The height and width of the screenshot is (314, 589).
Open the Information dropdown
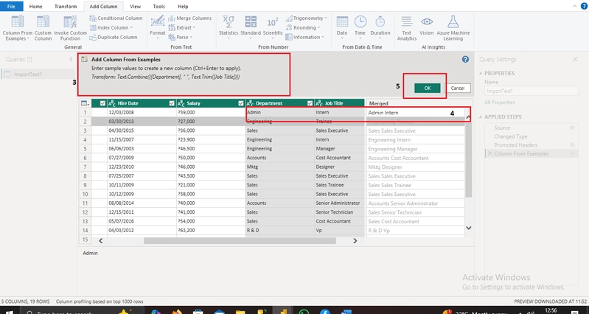click(323, 37)
